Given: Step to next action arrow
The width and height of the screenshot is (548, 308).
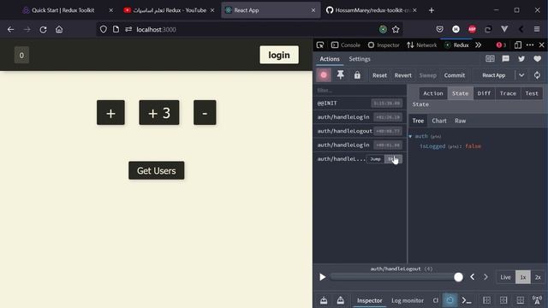Looking at the screenshot, I should tap(485, 277).
